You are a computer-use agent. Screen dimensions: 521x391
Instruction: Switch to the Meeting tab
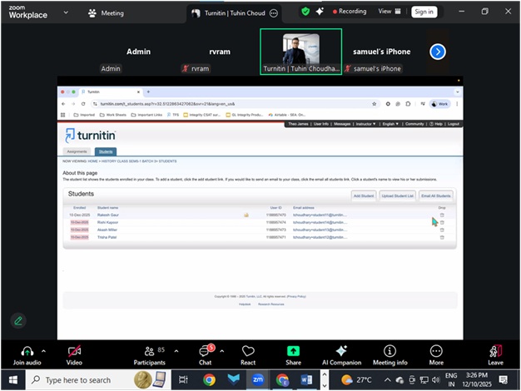click(107, 12)
